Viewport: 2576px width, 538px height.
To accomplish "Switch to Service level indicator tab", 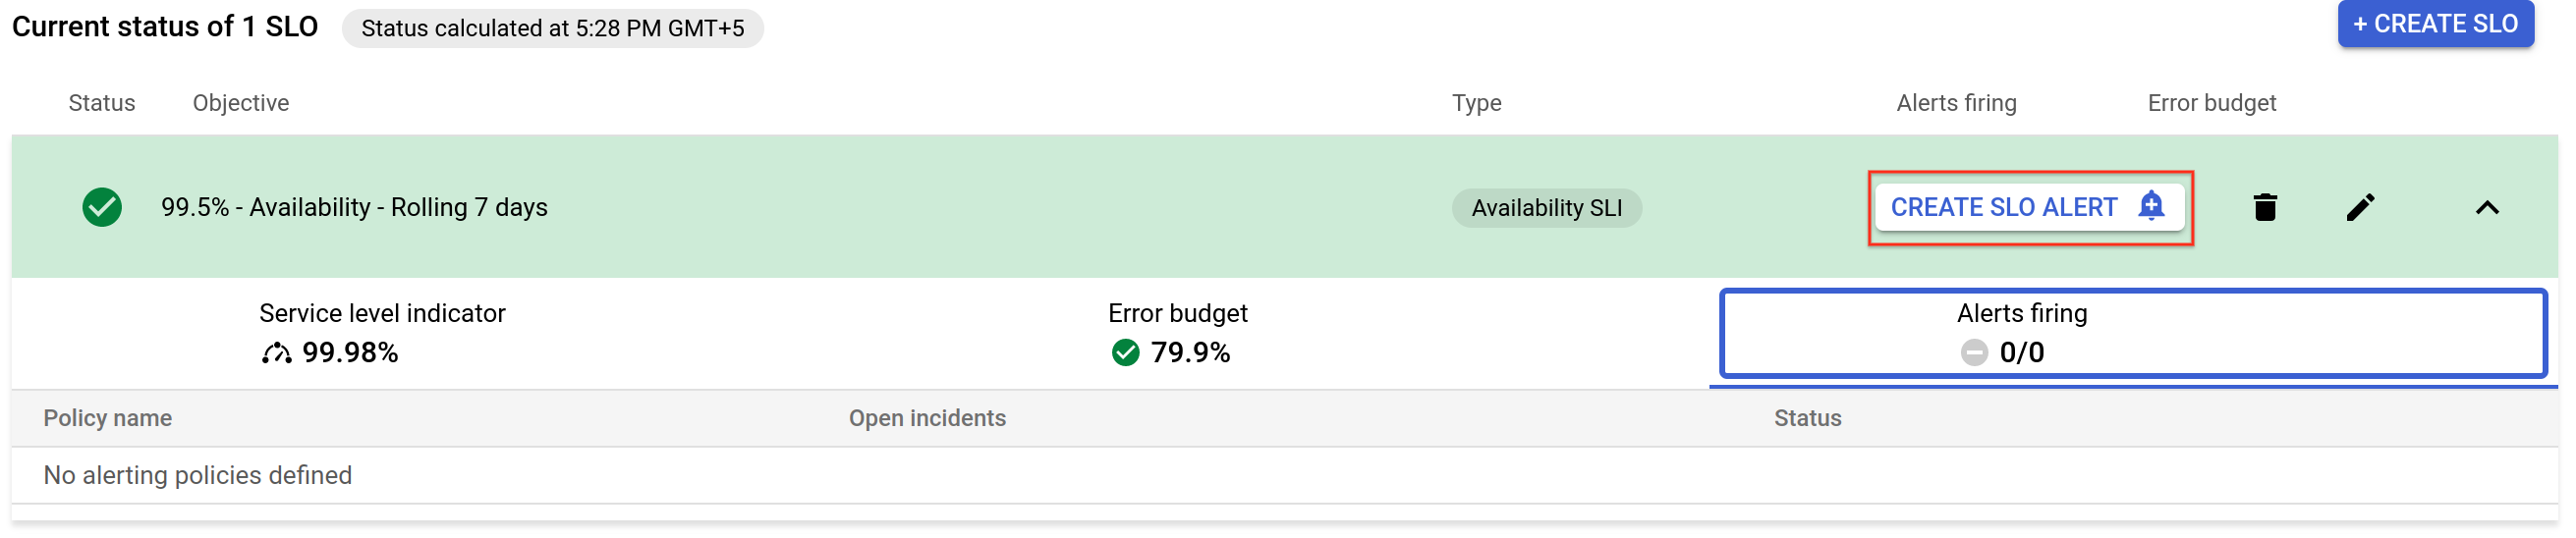I will pyautogui.click(x=382, y=334).
